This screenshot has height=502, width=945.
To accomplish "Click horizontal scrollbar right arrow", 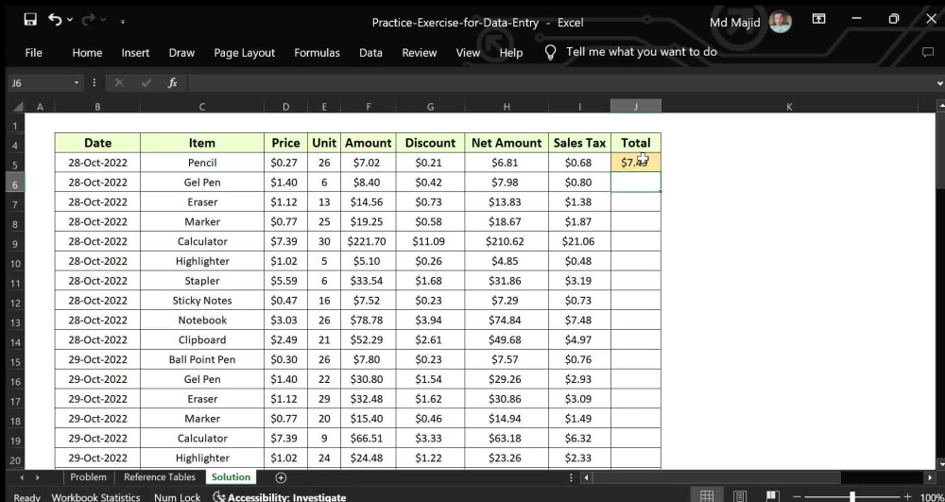I will point(930,477).
